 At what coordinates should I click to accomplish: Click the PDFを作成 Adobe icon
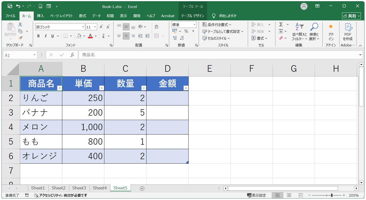tap(348, 32)
